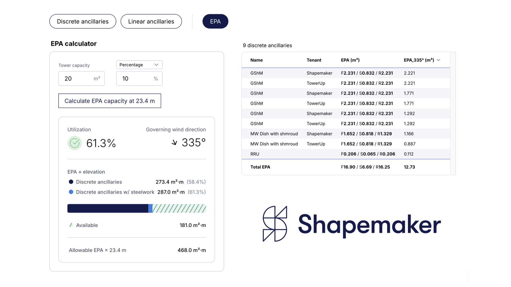Click the RRU EPA value F0.206 / S0.065 / R0.206

[x=368, y=154]
